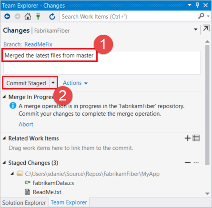Viewport: 212px width, 208px height.
Task: Open the work item query list icon
Action: (x=196, y=138)
